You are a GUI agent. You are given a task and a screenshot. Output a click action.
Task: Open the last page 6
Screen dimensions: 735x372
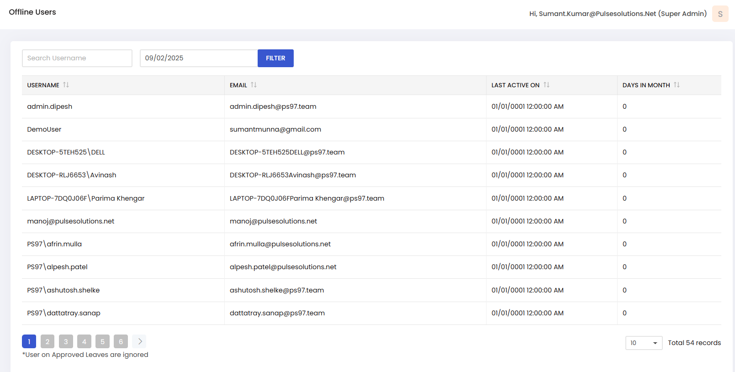(x=121, y=341)
